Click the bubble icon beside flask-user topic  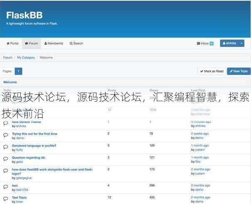(5, 171)
